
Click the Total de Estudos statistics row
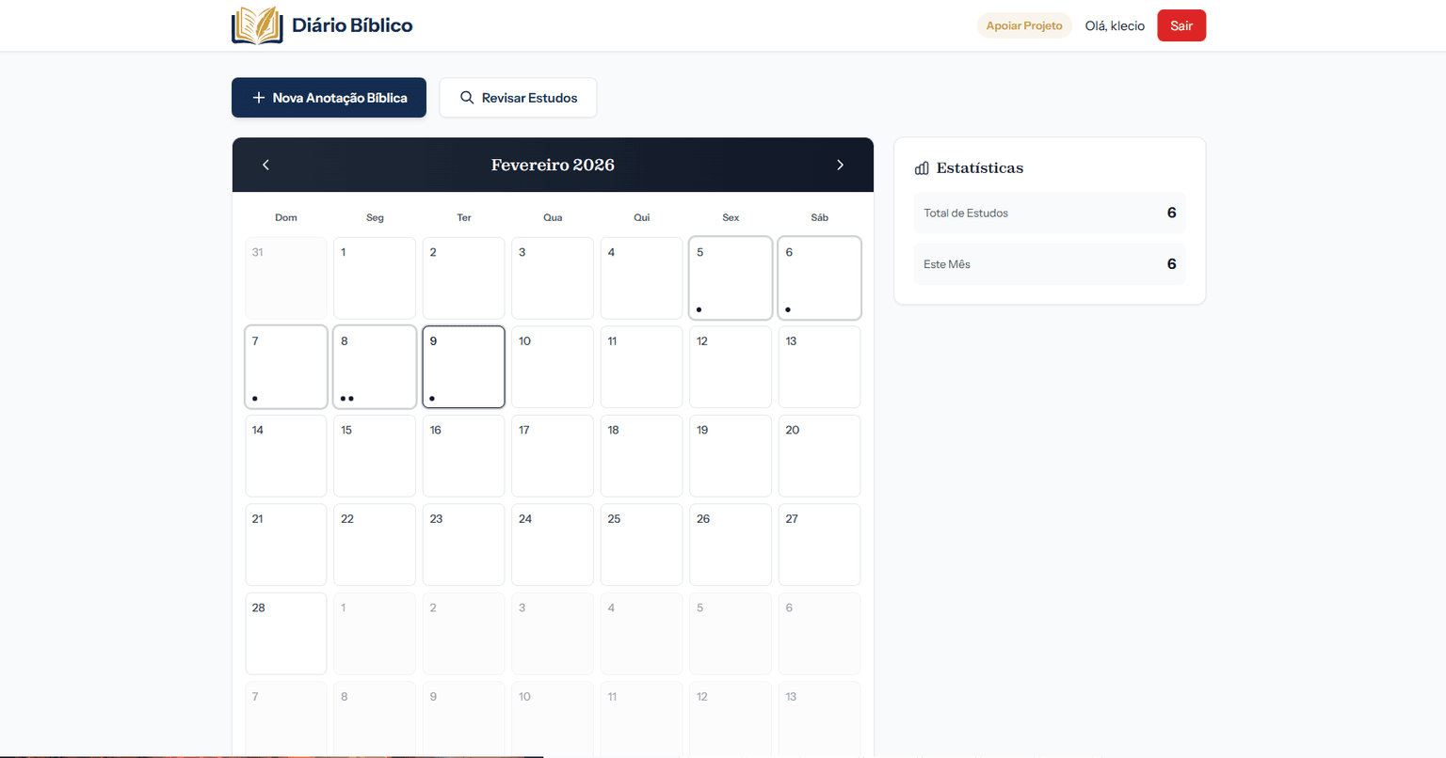[1050, 213]
